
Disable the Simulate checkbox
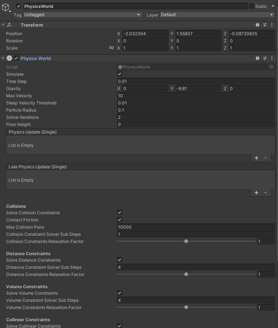tap(120, 74)
